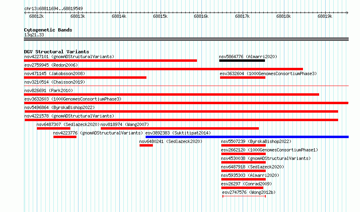Click the ruler's left arrow end
Viewport: 360px width, 212px height.
pyautogui.click(x=25, y=13)
